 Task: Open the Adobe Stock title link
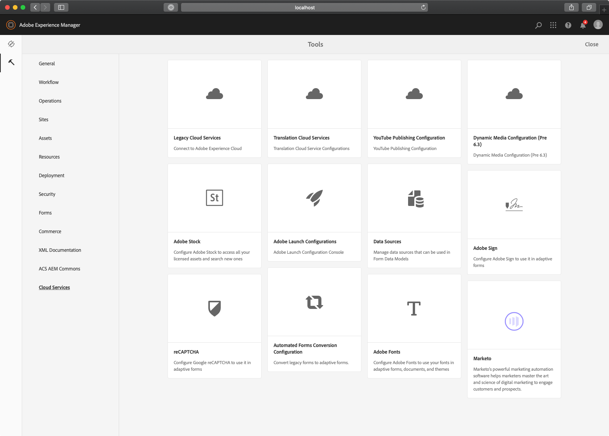(x=187, y=242)
